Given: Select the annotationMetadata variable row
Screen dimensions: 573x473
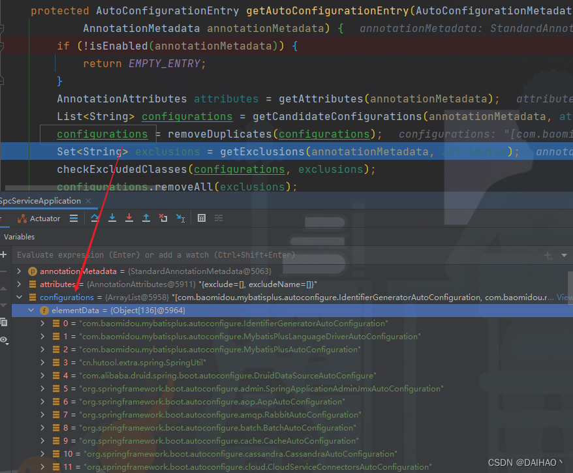Looking at the screenshot, I should point(288,271).
